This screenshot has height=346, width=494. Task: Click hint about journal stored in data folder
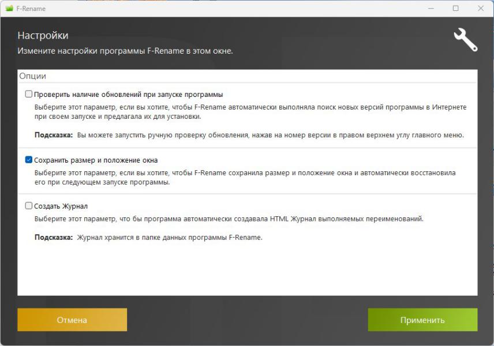[148, 238]
